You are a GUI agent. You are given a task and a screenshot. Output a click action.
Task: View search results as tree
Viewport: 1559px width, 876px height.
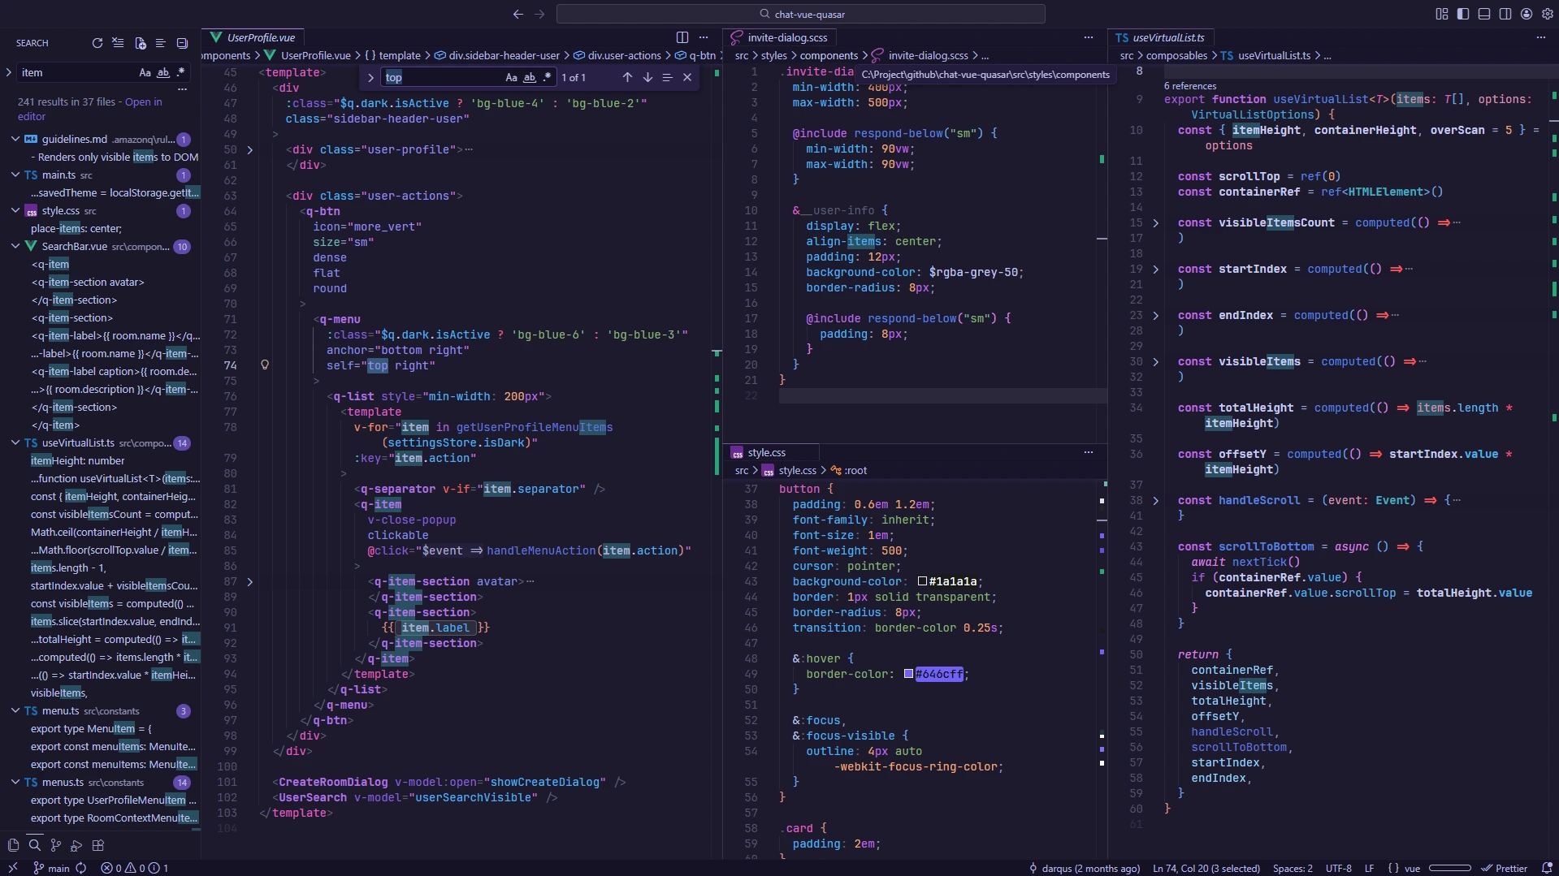161,43
